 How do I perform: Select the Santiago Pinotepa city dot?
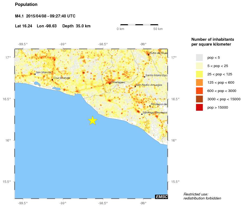pos(142,114)
